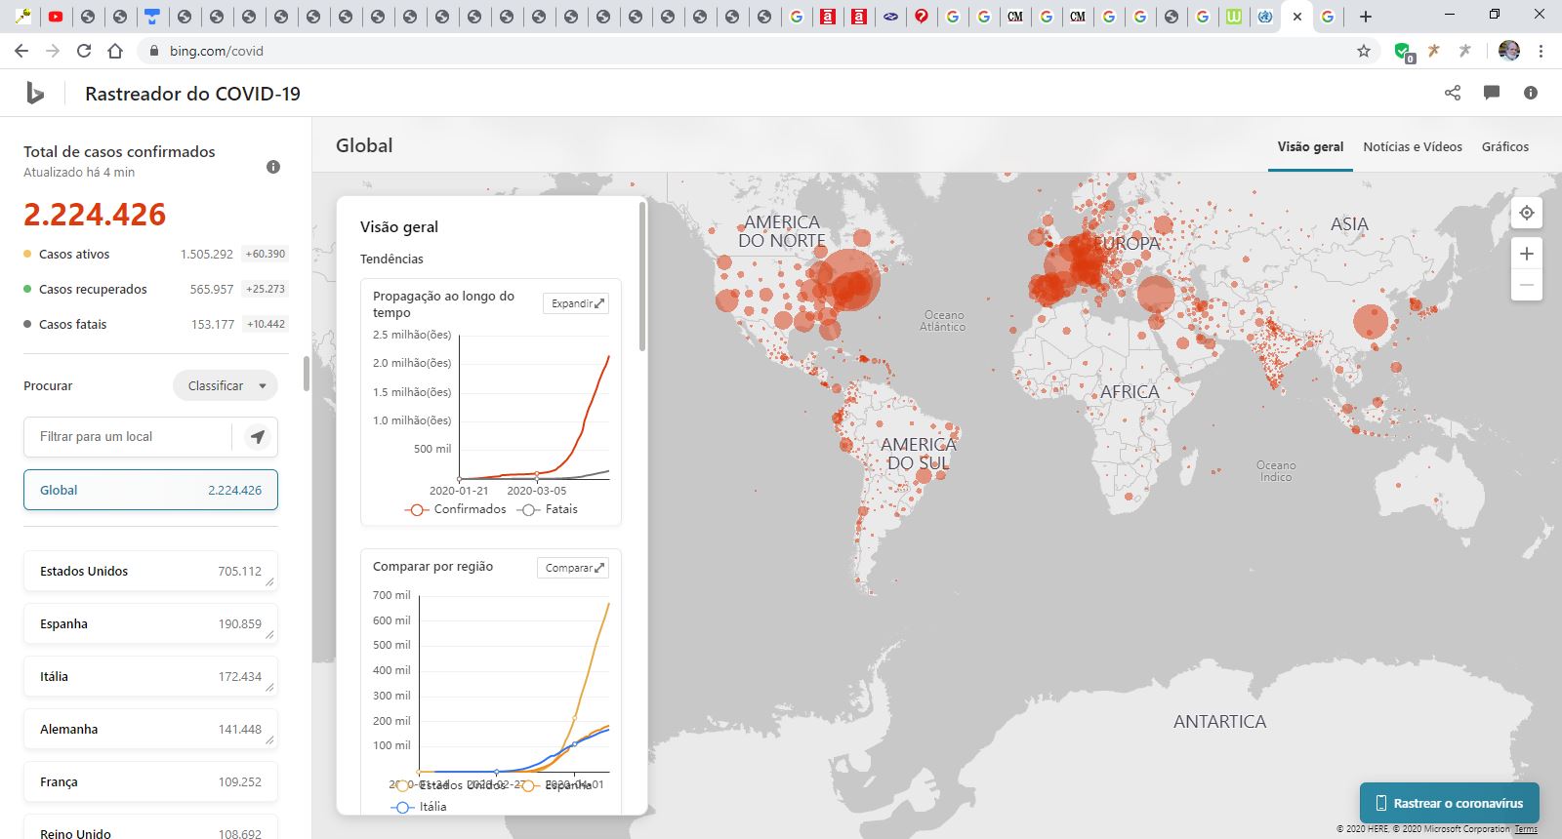Expand the spread-over-time chart with Expandir
Screen dimensions: 1562x839
(x=576, y=303)
